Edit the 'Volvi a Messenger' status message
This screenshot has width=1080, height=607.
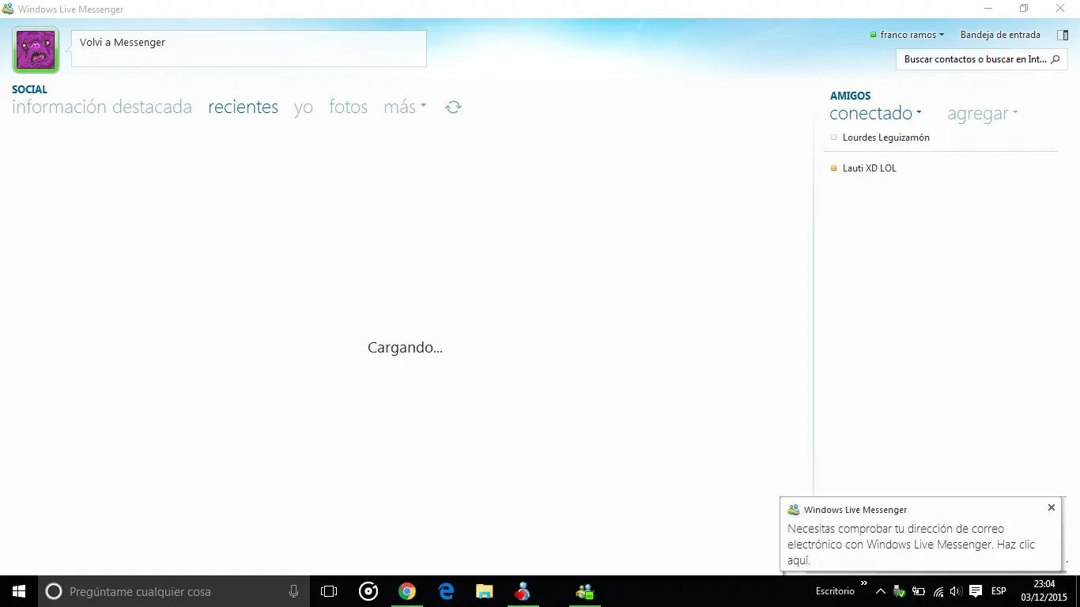click(x=249, y=48)
